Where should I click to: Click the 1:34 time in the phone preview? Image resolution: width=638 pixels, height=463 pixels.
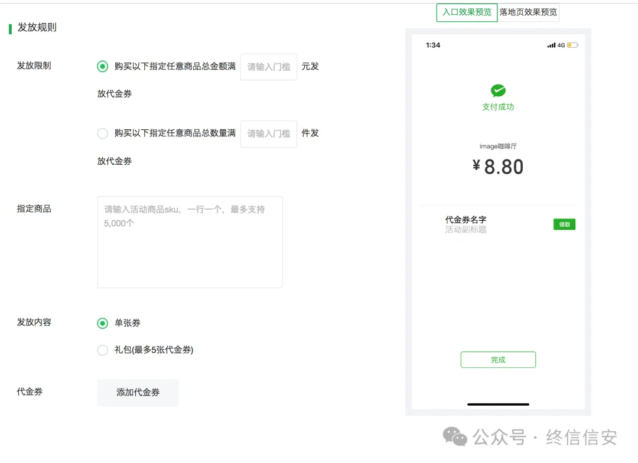[x=432, y=44]
